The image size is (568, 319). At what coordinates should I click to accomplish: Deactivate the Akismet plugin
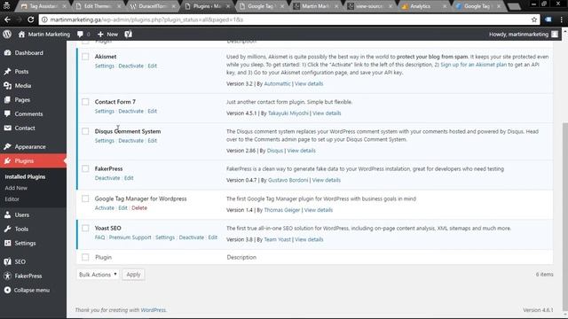[131, 66]
